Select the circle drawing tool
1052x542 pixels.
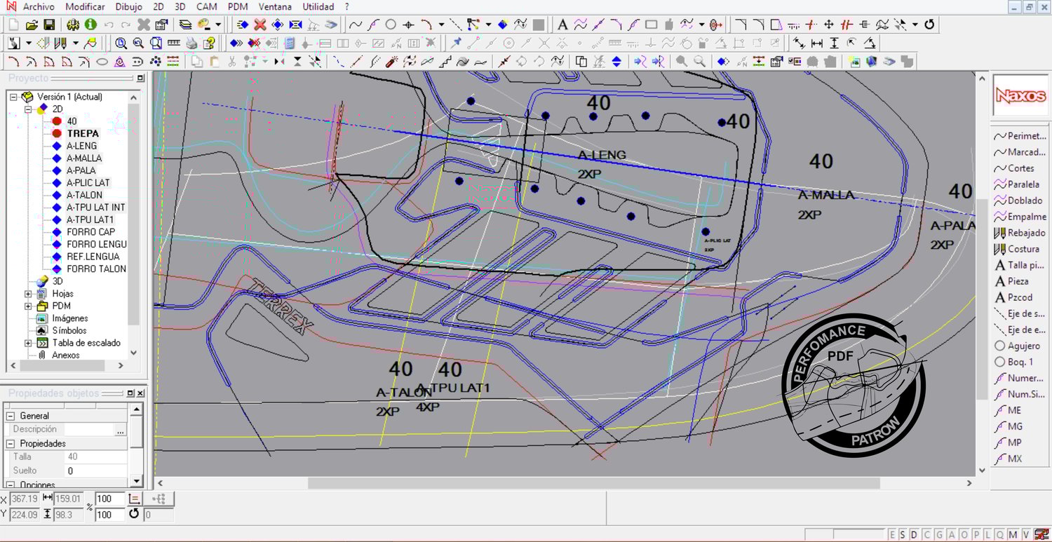[391, 25]
